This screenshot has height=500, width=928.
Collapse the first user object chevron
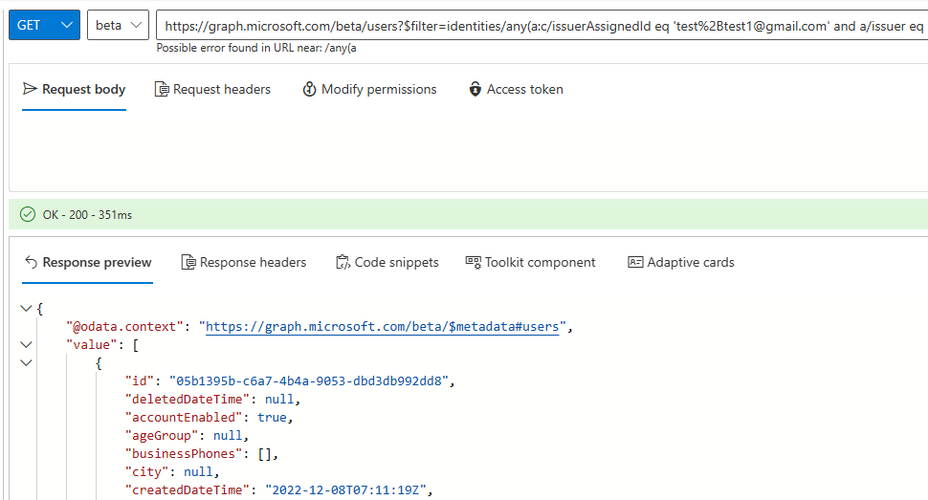pyautogui.click(x=26, y=362)
